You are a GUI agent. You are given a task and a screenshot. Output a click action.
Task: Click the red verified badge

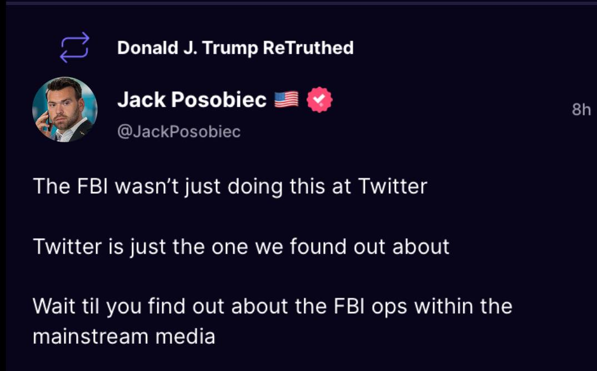coord(319,100)
